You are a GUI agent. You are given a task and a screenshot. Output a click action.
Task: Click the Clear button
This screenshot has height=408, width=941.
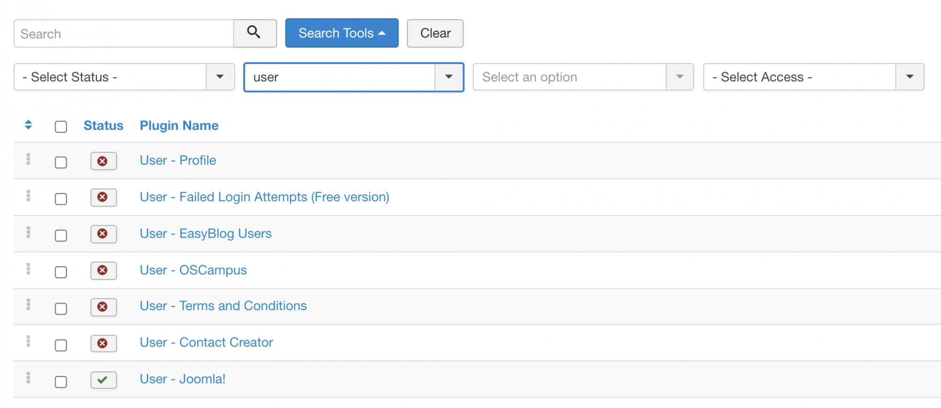(x=435, y=33)
